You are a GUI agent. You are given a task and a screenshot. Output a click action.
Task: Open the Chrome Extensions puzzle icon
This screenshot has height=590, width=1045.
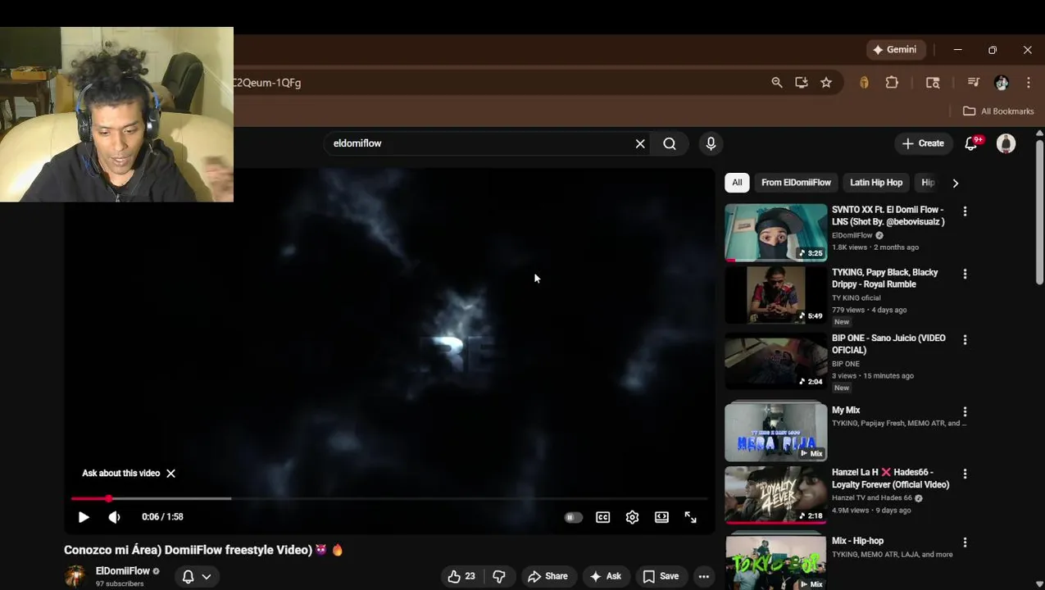point(892,83)
